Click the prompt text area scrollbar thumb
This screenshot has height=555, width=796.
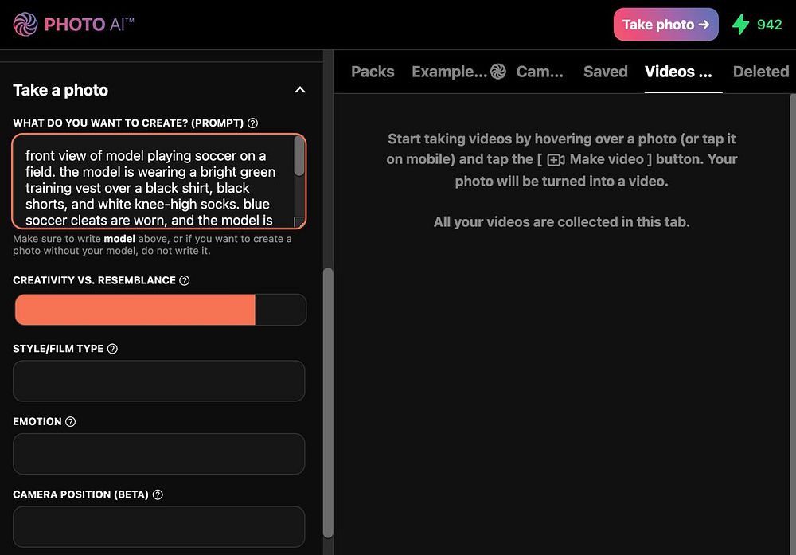coord(299,156)
